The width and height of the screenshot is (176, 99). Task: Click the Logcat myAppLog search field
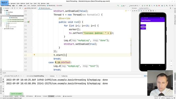[x=101, y=76]
